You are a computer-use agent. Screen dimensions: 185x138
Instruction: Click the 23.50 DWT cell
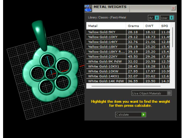tap(151, 81)
